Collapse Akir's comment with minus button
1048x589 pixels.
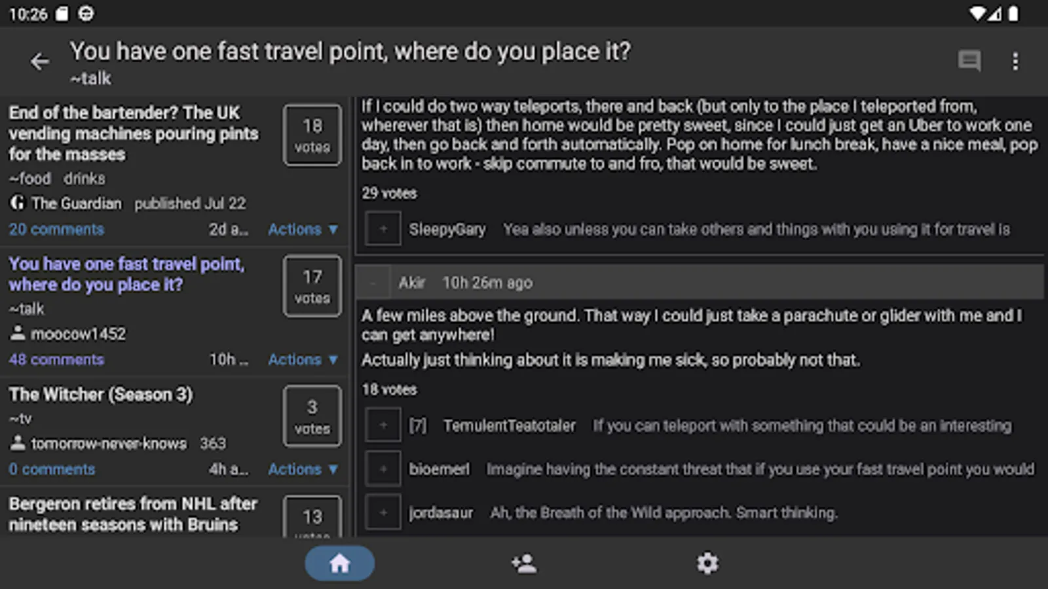click(x=373, y=283)
